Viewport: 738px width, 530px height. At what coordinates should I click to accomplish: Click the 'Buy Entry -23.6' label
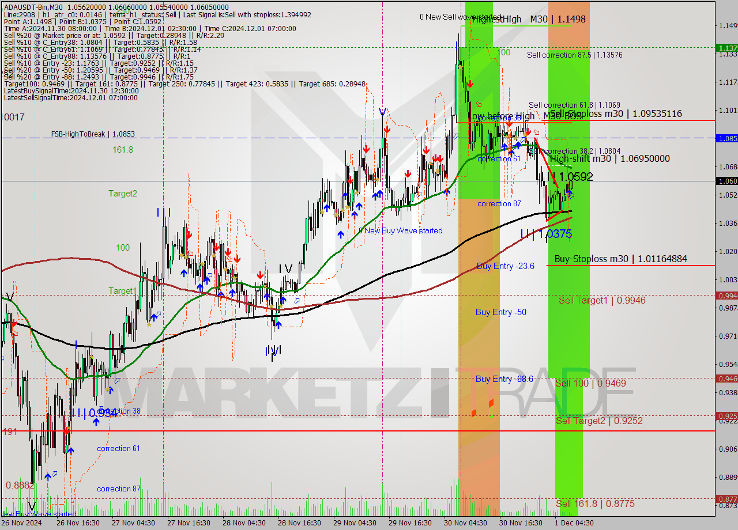point(506,266)
